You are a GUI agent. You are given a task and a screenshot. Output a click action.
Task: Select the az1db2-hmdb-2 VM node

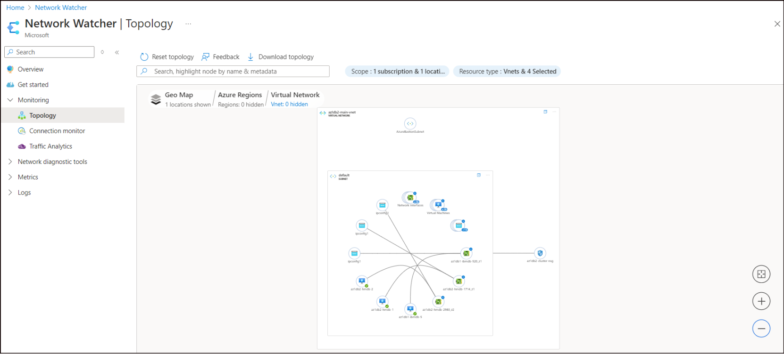tap(362, 282)
